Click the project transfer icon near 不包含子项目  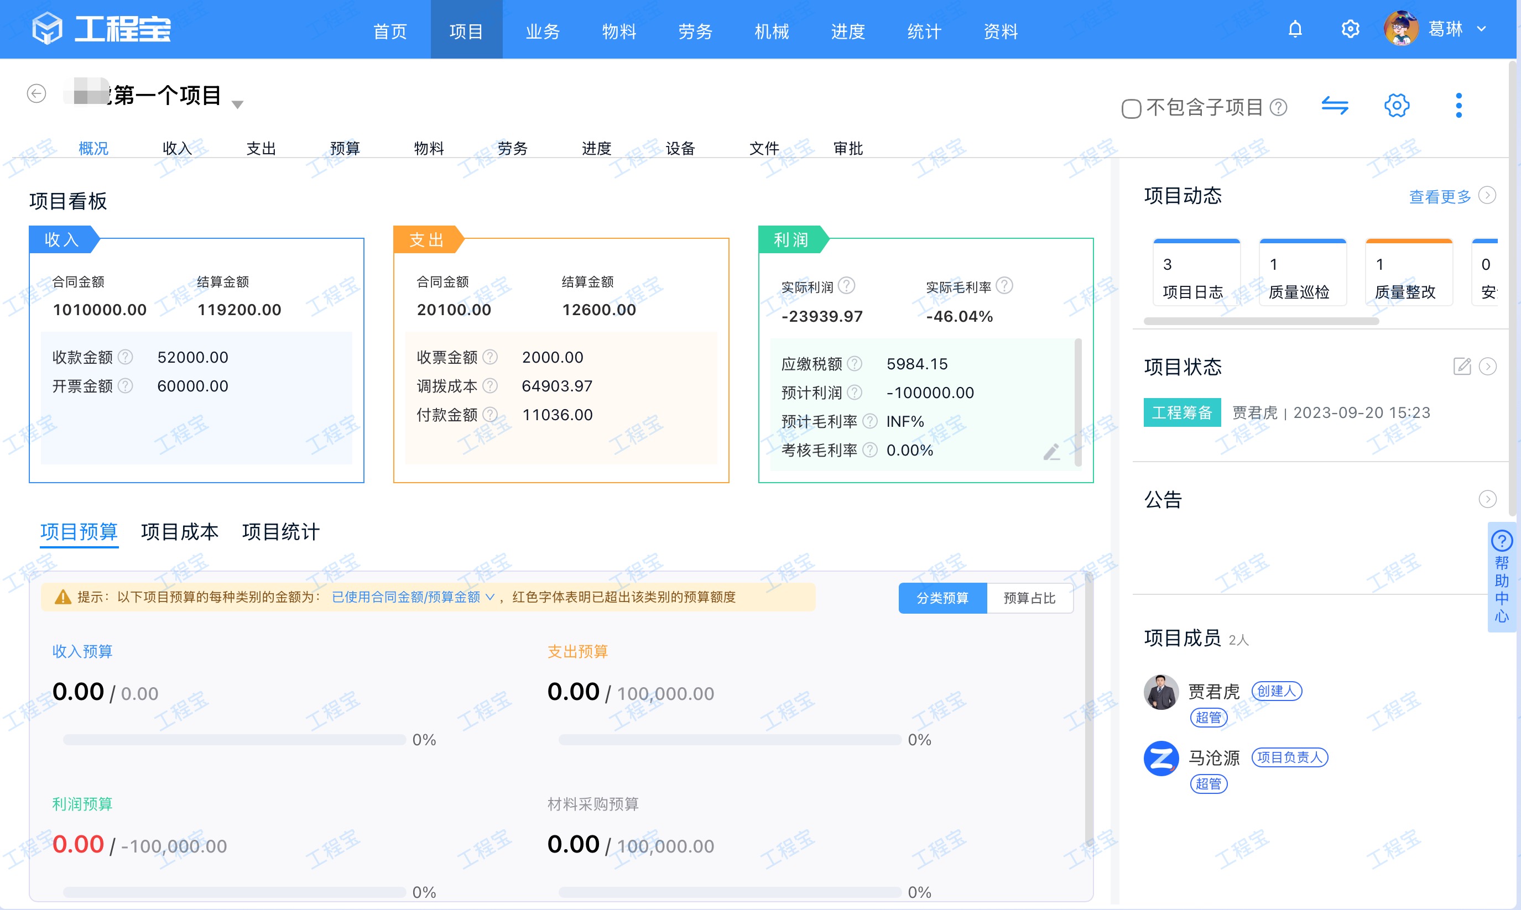[1335, 106]
